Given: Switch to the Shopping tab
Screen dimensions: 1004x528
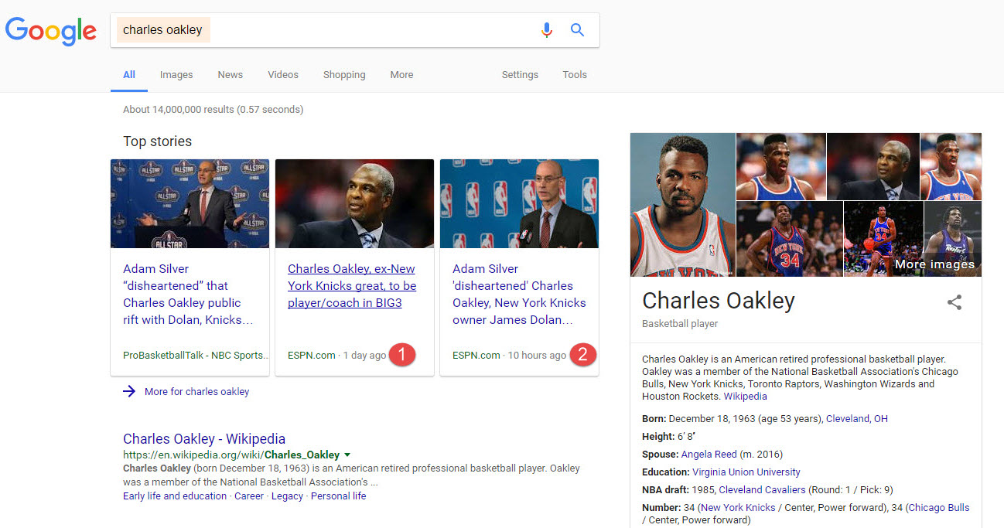Looking at the screenshot, I should pyautogui.click(x=344, y=75).
